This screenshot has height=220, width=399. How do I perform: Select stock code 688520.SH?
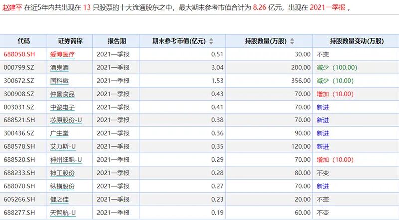coord(19,160)
